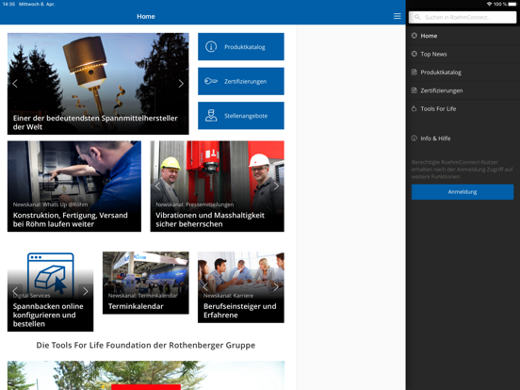Screen dimensions: 520x390
Task: Click 'Newskanal: Whats Up @Röhm' label
Action: (x=51, y=204)
